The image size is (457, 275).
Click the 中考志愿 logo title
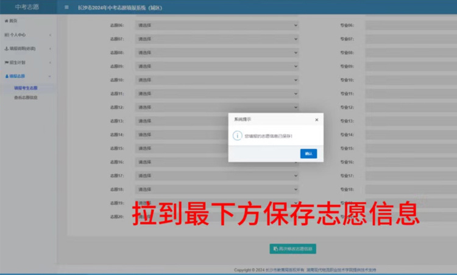[x=28, y=7]
